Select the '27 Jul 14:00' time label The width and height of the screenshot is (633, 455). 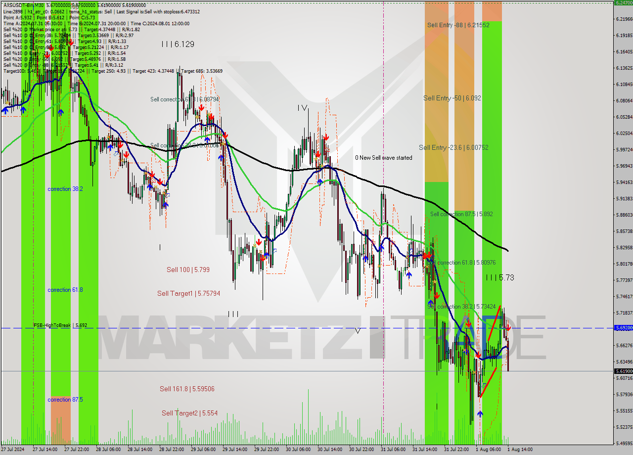coord(45,450)
